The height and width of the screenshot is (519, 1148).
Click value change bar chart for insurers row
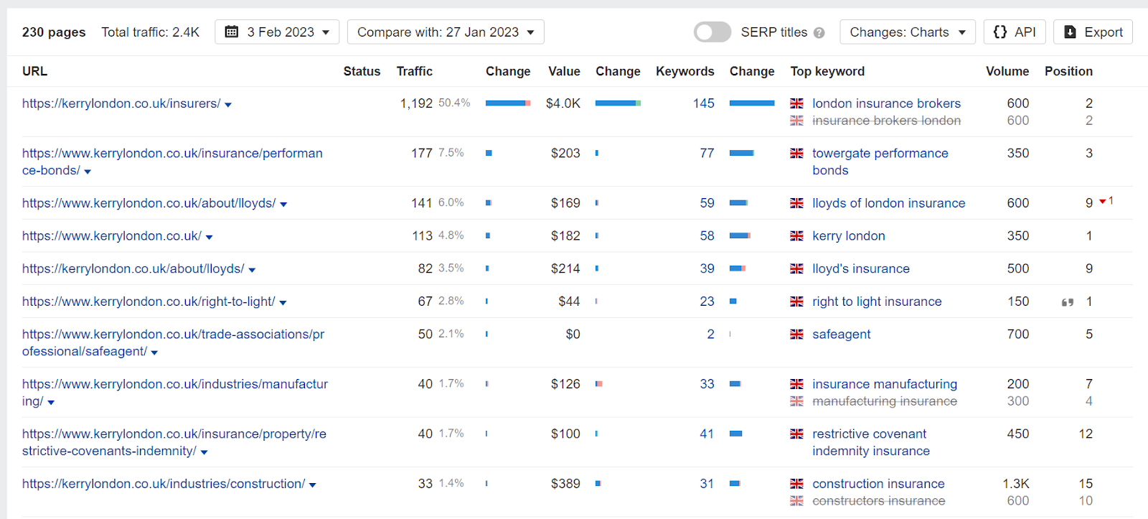pos(618,103)
